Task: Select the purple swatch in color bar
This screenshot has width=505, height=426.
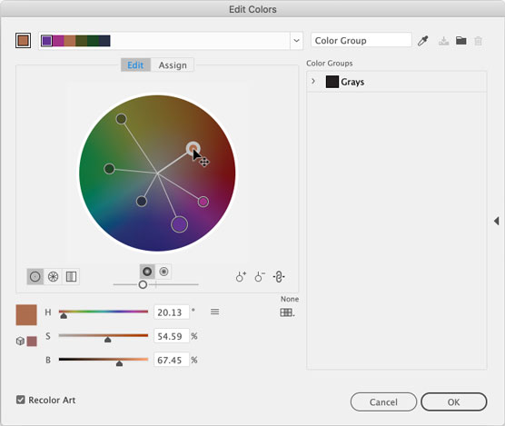Action: pos(46,41)
